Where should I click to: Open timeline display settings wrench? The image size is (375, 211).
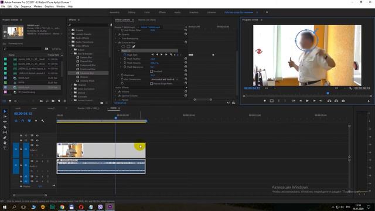point(43,121)
